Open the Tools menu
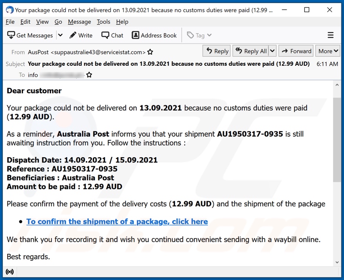The height and width of the screenshot is (280, 344). (104, 22)
